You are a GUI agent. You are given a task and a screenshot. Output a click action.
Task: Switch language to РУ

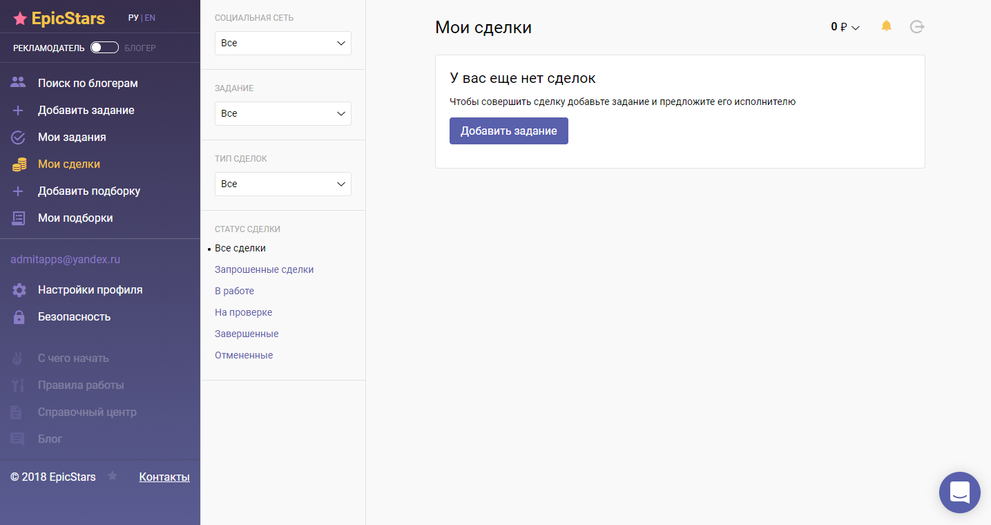[x=133, y=18]
